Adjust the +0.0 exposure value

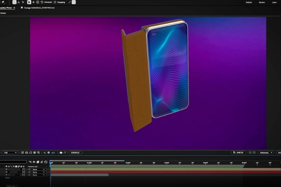53,152
